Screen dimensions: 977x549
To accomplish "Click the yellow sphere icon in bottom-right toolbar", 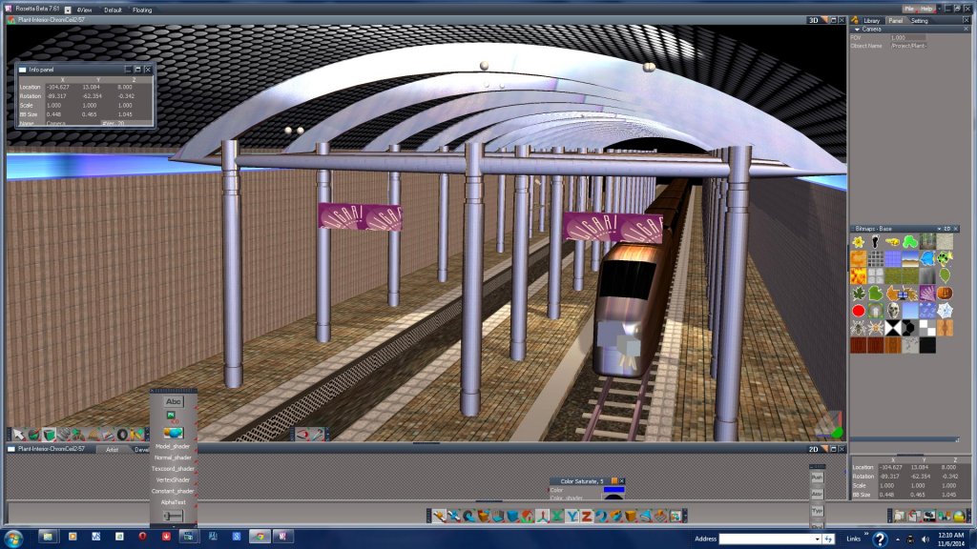I will click(959, 516).
